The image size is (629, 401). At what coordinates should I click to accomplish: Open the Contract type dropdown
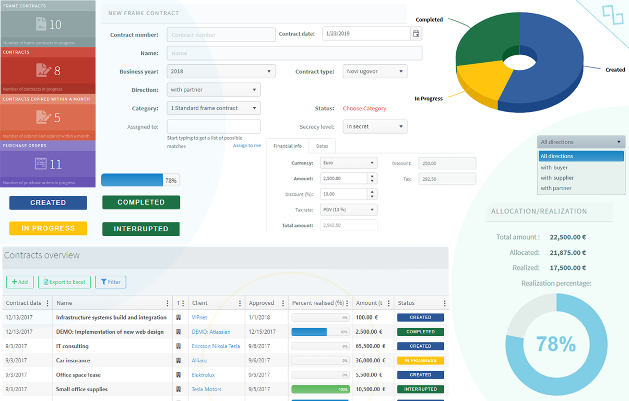pyautogui.click(x=375, y=72)
